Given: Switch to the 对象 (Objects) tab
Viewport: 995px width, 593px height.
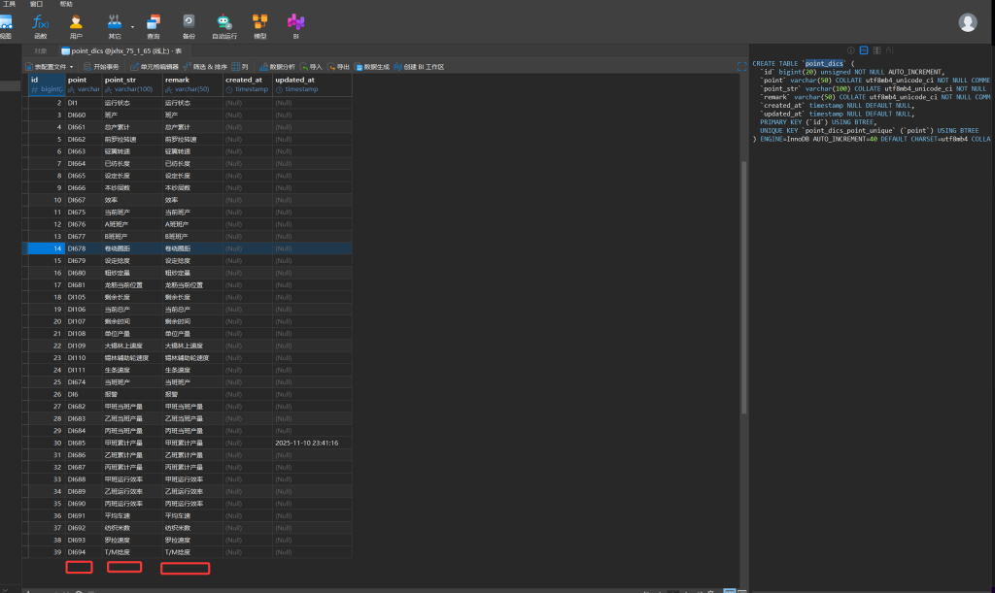Looking at the screenshot, I should [x=40, y=49].
